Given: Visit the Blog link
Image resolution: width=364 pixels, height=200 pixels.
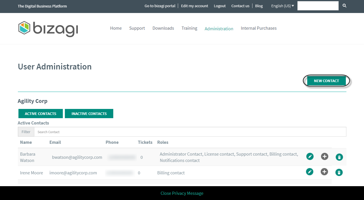Looking at the screenshot, I should coord(259,6).
